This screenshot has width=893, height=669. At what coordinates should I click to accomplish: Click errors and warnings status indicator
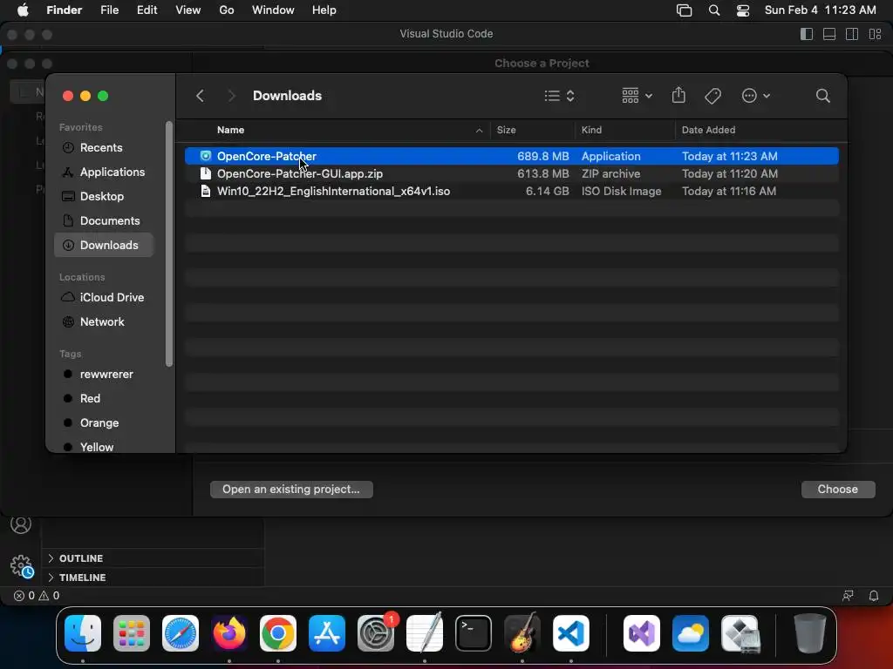tap(37, 596)
